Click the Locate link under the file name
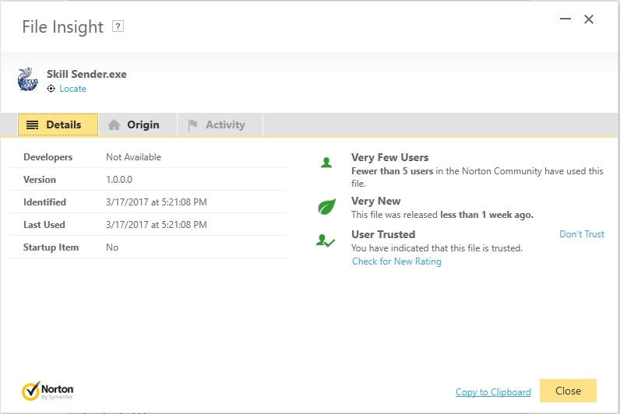 (x=72, y=89)
